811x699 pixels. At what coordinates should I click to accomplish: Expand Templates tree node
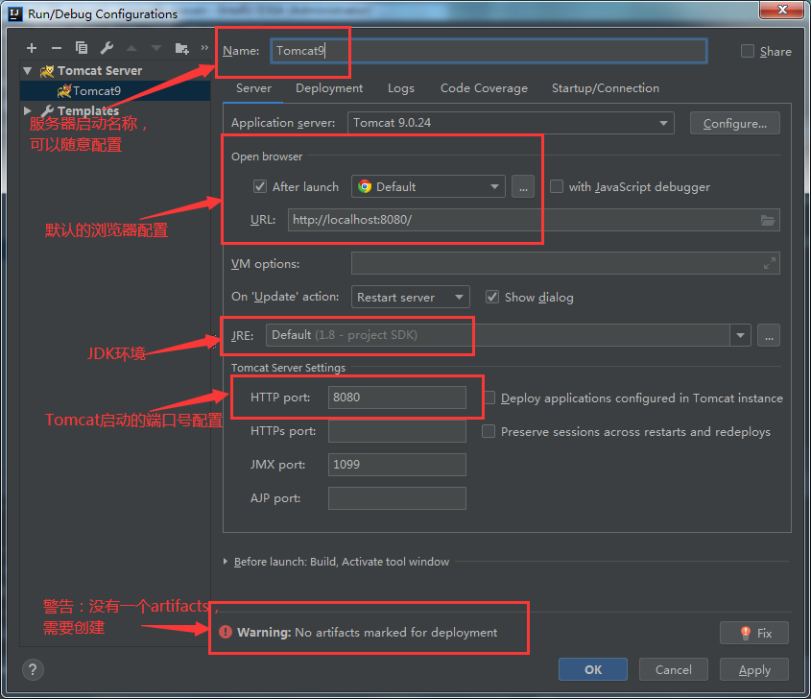(28, 110)
